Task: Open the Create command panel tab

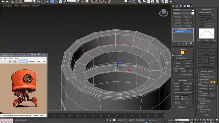Action: pos(173,6)
